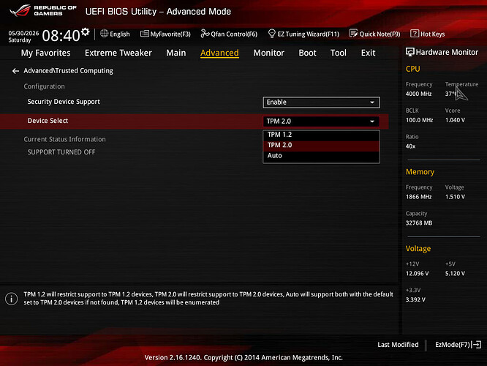Open Quick Note notepad icon
487x366 pixels.
(353, 33)
